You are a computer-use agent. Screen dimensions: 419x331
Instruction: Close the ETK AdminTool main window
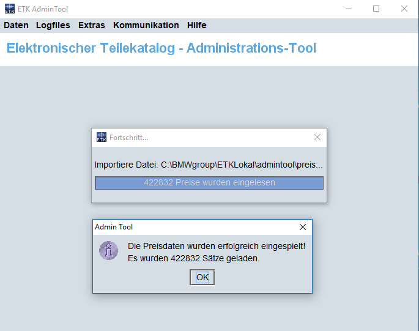pos(404,9)
